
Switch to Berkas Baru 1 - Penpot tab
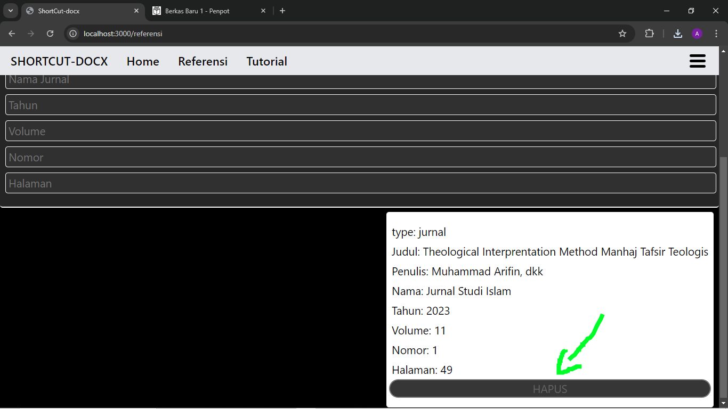[209, 11]
